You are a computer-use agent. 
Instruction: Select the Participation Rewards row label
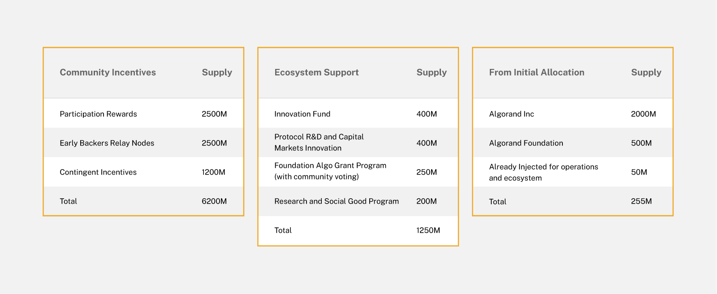coord(98,114)
